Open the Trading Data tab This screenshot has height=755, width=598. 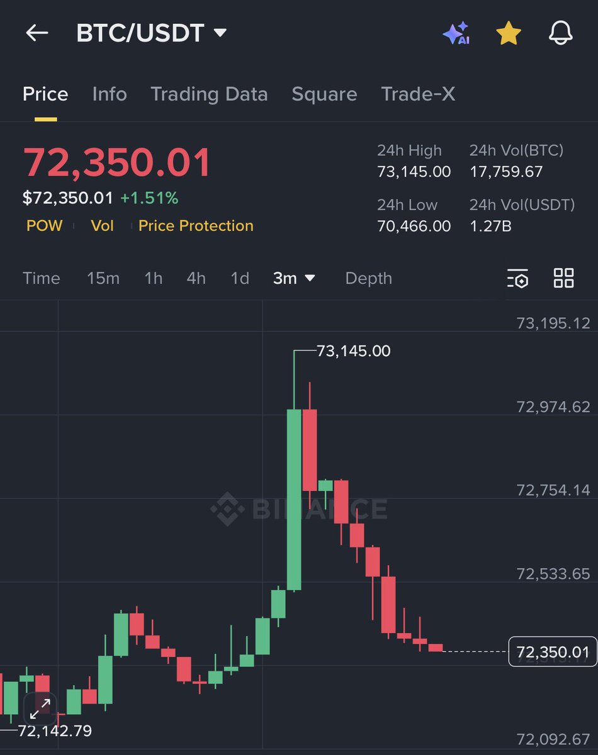point(209,94)
